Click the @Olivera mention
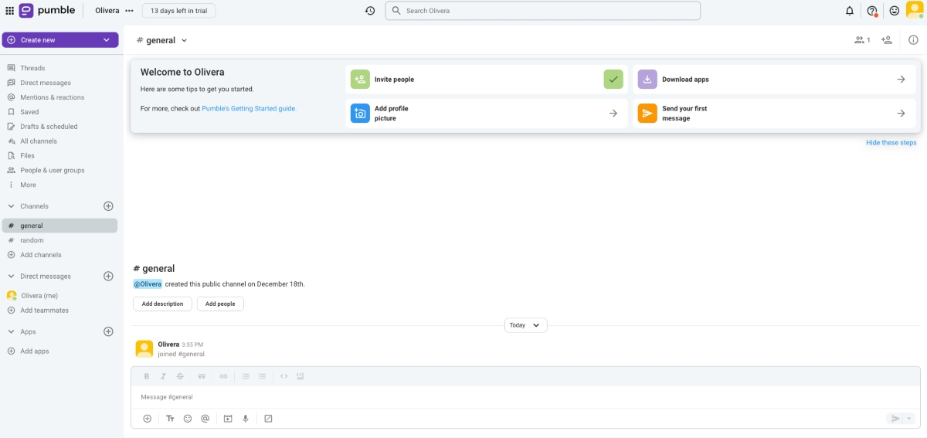This screenshot has height=438, width=927. click(x=148, y=284)
